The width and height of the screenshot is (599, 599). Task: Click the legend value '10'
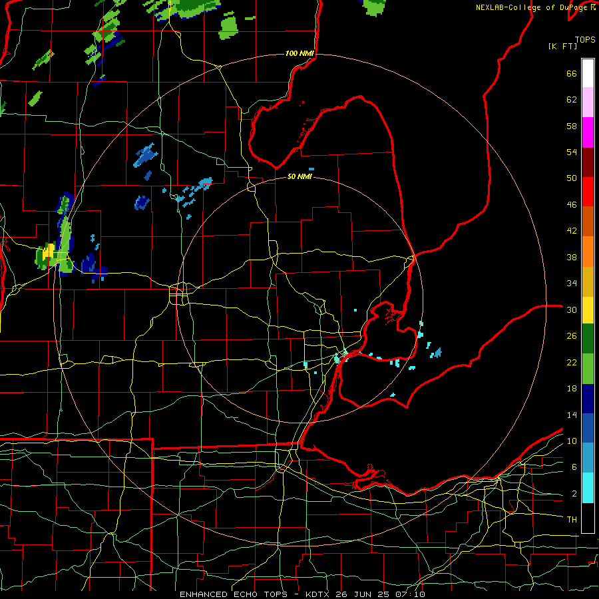572,441
